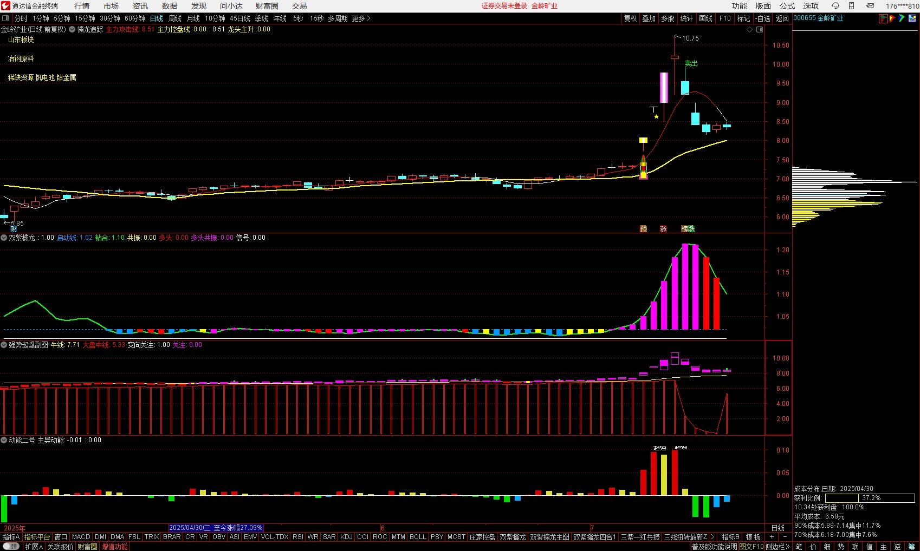Select the 价 sidebar tab icon
This screenshot has width=920, height=551.
pyautogui.click(x=813, y=547)
